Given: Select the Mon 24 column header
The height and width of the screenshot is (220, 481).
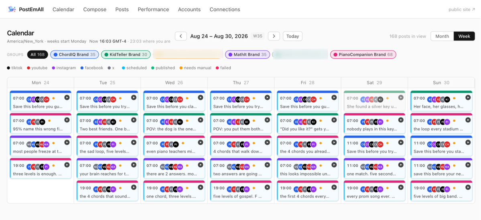Looking at the screenshot, I should click(x=41, y=83).
